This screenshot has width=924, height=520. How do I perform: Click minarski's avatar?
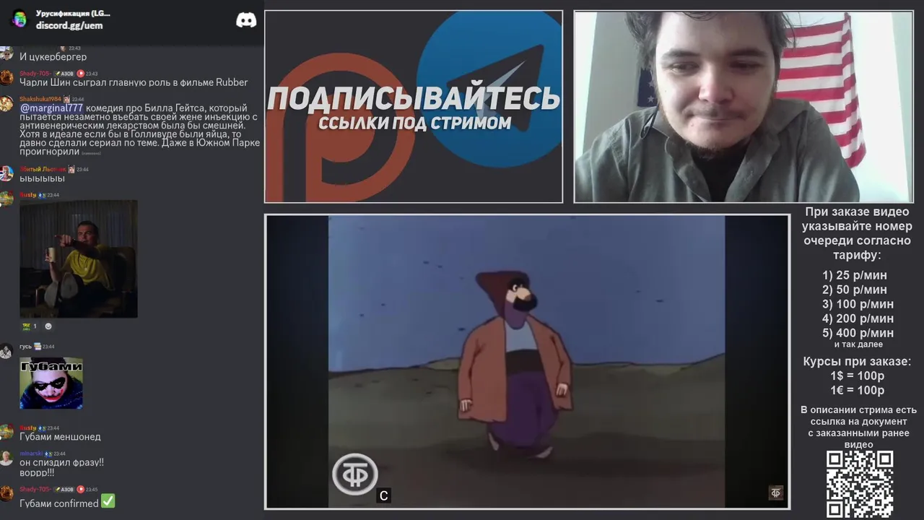(6, 458)
